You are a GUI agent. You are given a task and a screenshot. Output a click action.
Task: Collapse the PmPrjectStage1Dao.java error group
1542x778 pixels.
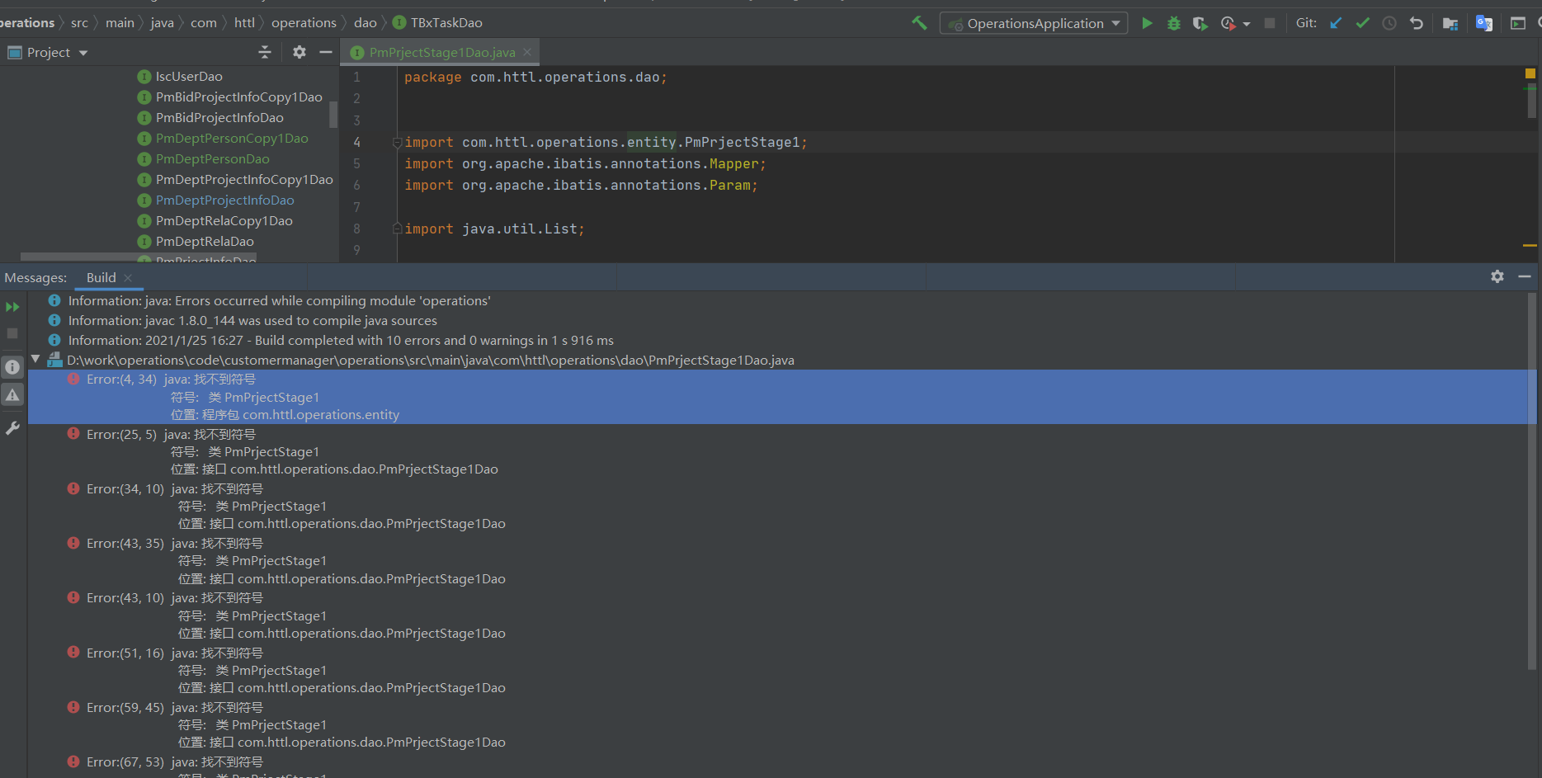(35, 360)
